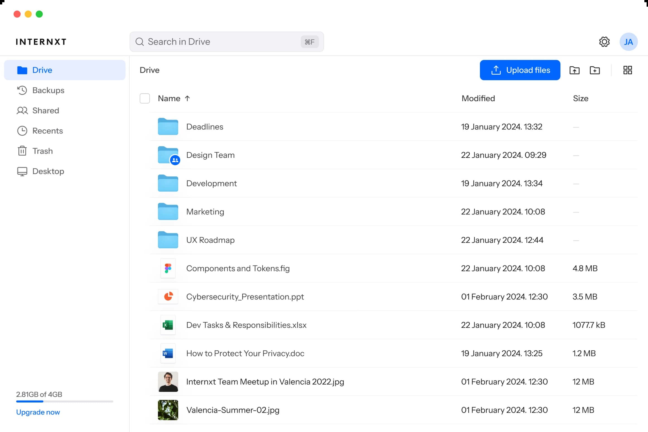Open the settings gear menu
The image size is (648, 432).
[x=604, y=42]
